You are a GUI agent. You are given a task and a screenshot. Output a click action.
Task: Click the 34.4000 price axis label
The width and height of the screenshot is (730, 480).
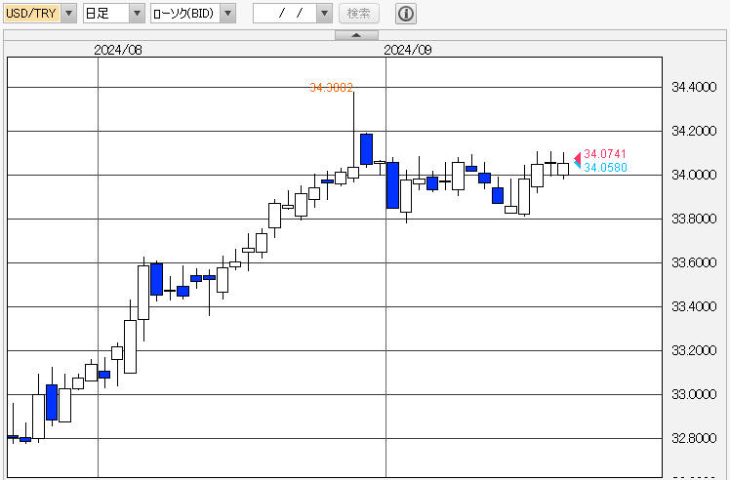coord(694,87)
